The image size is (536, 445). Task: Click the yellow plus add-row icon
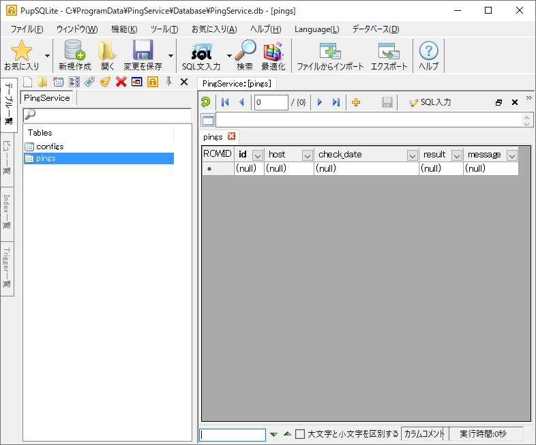point(355,102)
